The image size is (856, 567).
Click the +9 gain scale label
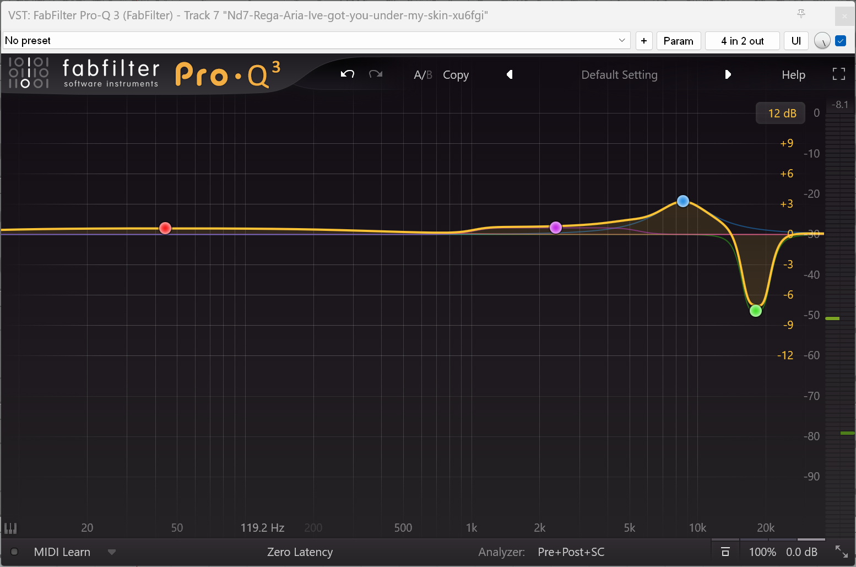(x=787, y=143)
